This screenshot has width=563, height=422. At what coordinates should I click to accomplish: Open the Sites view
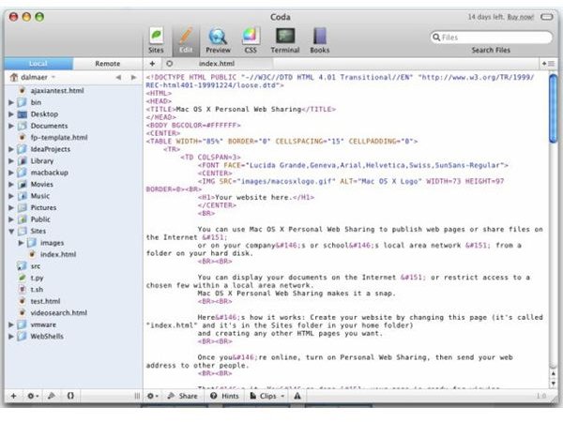pyautogui.click(x=156, y=40)
